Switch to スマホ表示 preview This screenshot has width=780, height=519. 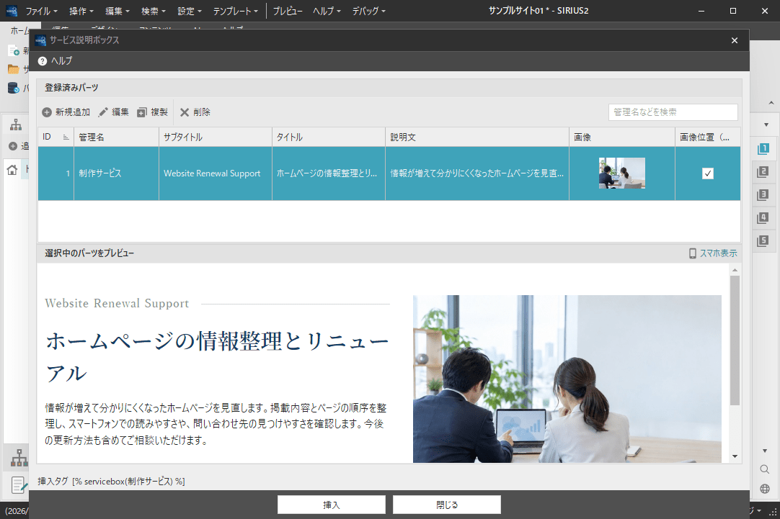pos(713,253)
